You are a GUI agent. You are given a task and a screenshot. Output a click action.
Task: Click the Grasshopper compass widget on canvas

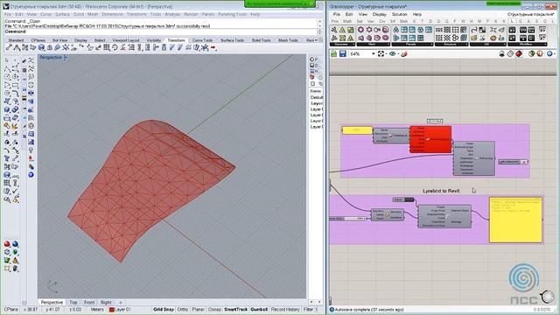coord(547,297)
